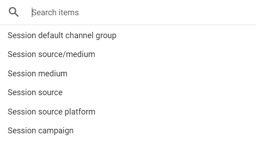256x167 pixels.
Task: Select the Session source dimension
Action: pyautogui.click(x=128, y=92)
